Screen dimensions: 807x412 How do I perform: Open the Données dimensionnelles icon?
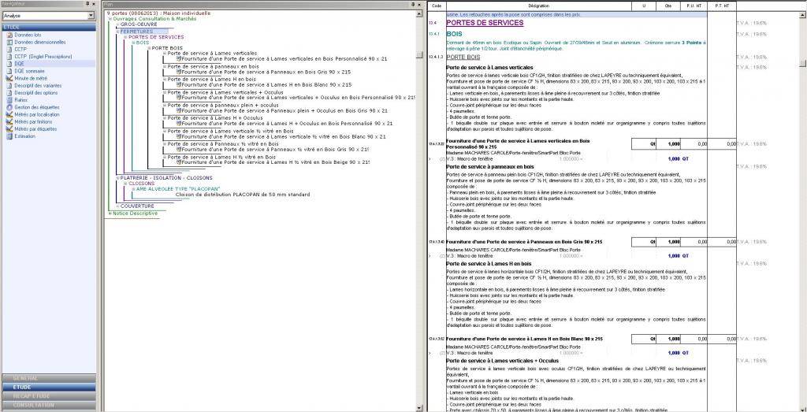[x=9, y=43]
